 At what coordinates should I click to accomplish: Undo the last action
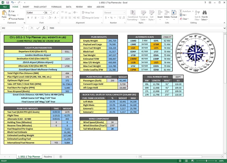(12, 2)
